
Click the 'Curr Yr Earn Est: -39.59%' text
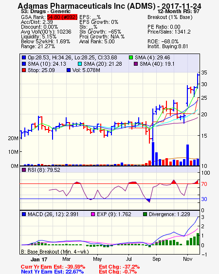pyautogui.click(x=53, y=267)
